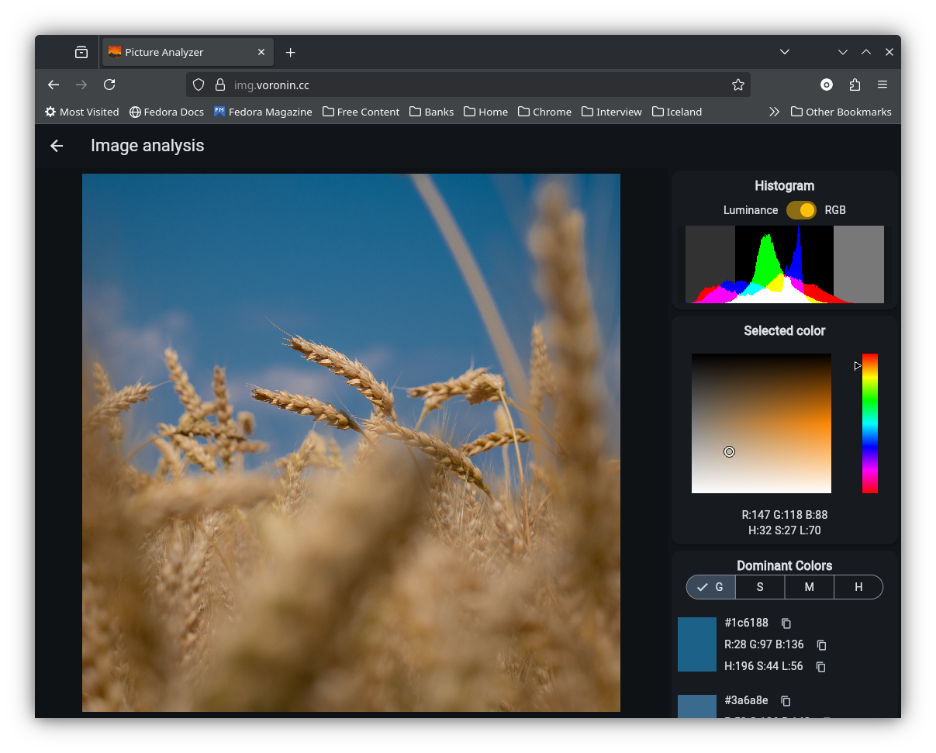Expand the bookmarks overflow double-chevron
The image size is (936, 753).
[774, 111]
